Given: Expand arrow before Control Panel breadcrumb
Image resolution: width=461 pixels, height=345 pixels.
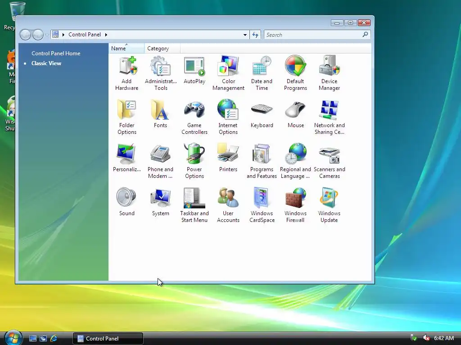Looking at the screenshot, I should [63, 35].
